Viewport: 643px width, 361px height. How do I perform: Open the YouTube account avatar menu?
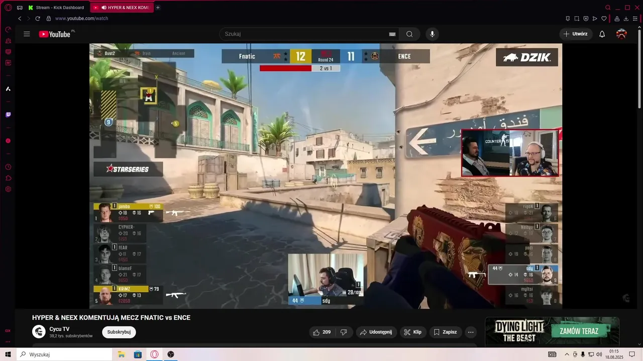pos(621,34)
